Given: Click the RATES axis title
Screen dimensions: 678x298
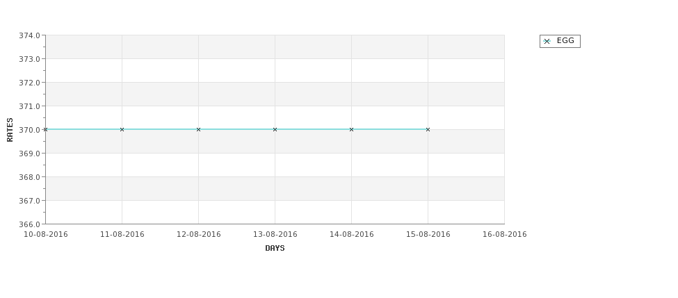Looking at the screenshot, I should 10,130.
